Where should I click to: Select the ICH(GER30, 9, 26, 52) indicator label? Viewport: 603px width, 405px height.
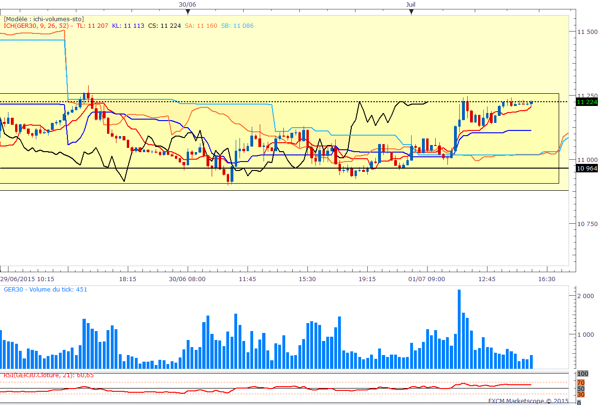[x=35, y=25]
